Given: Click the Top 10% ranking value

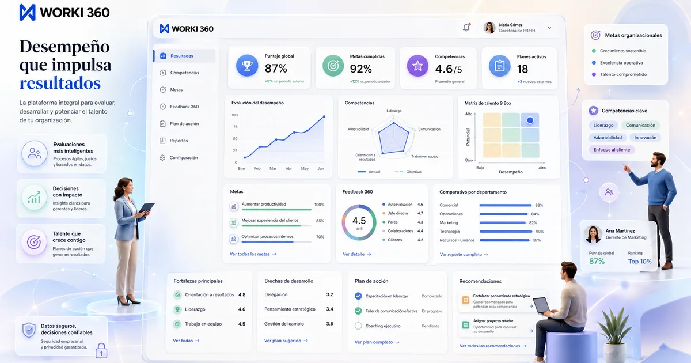Looking at the screenshot, I should coord(640,262).
